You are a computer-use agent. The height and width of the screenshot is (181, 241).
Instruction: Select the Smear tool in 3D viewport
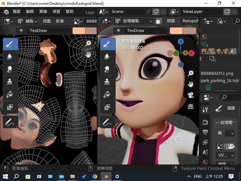(x=108, y=69)
